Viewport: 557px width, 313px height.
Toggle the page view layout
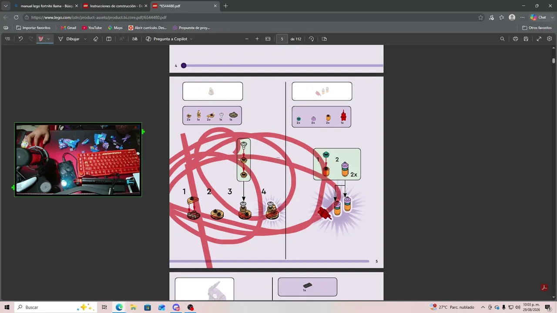click(x=324, y=39)
